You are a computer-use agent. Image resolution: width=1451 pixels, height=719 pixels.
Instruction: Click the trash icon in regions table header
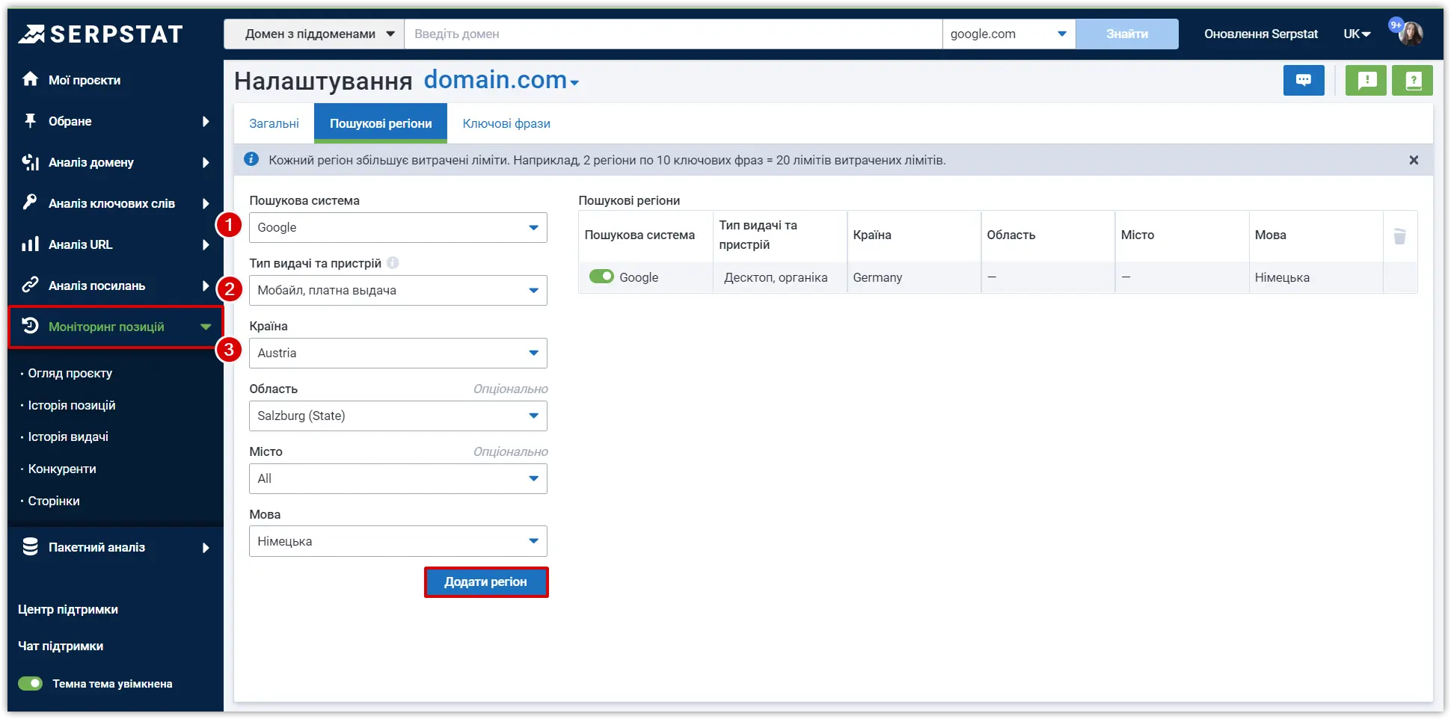click(1400, 236)
